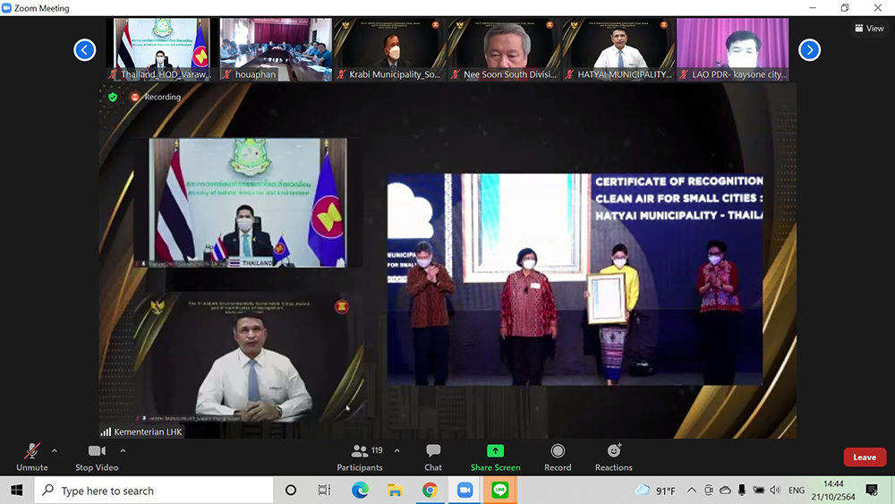Open video options arrow next to Stop Video

tap(124, 451)
